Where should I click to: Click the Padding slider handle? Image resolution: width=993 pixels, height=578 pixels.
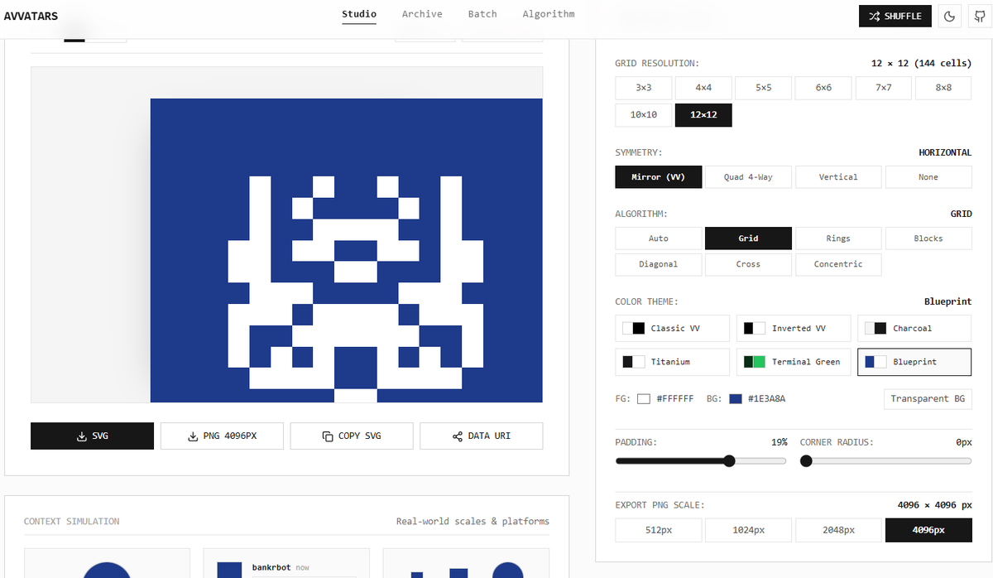click(729, 461)
